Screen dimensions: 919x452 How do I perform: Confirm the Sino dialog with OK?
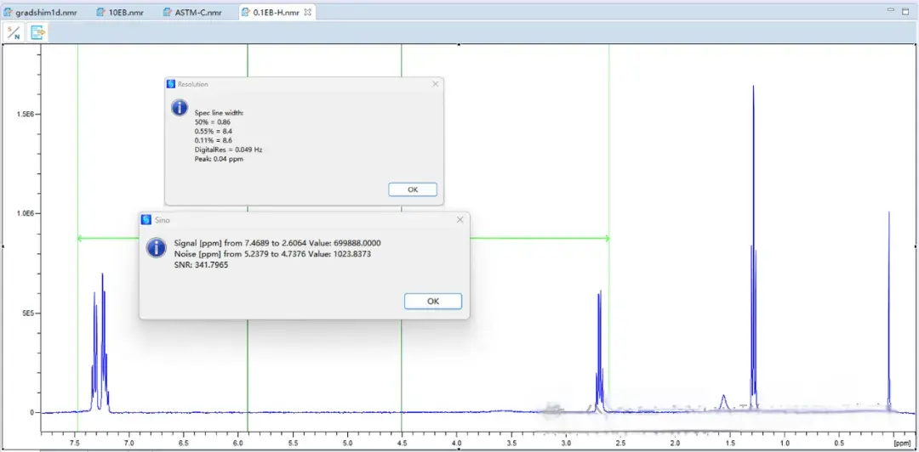point(432,302)
